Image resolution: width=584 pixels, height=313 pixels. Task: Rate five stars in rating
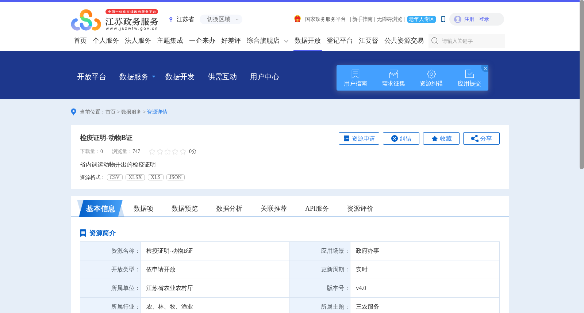183,152
